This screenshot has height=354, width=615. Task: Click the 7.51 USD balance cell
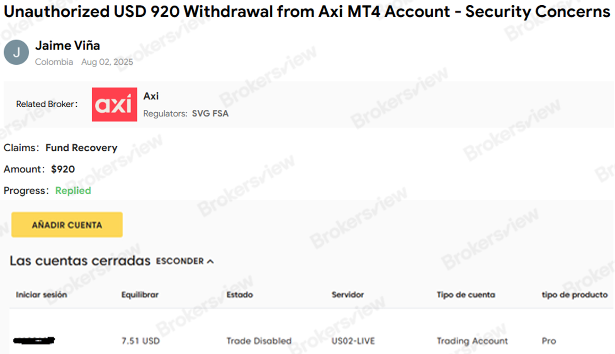coord(141,341)
